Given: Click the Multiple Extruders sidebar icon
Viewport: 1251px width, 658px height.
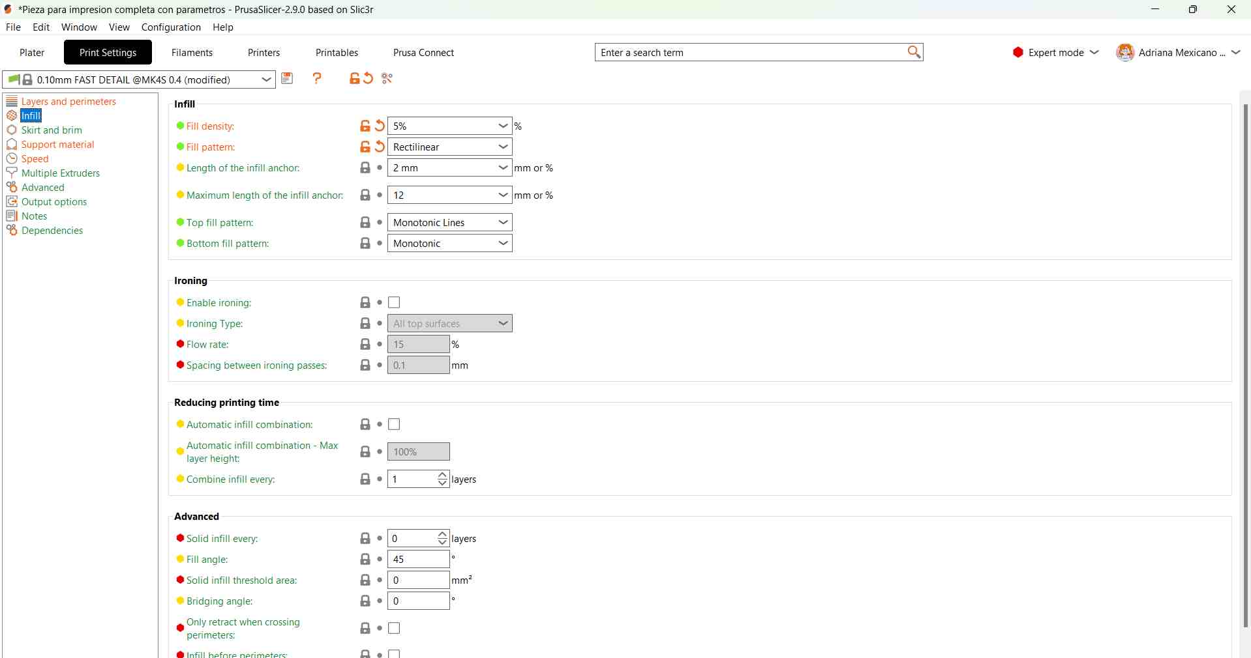Looking at the screenshot, I should (12, 173).
